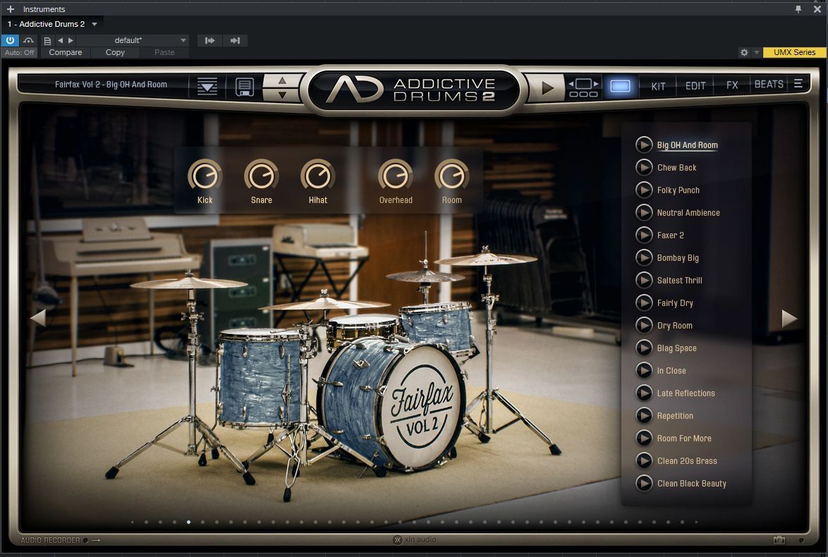Open the gallery view page
The image size is (828, 557).
coord(620,85)
